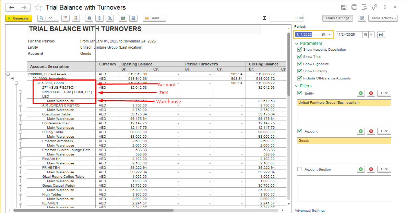Open the Advanced Settings link
This screenshot has width=404, height=213.
pos(309,210)
